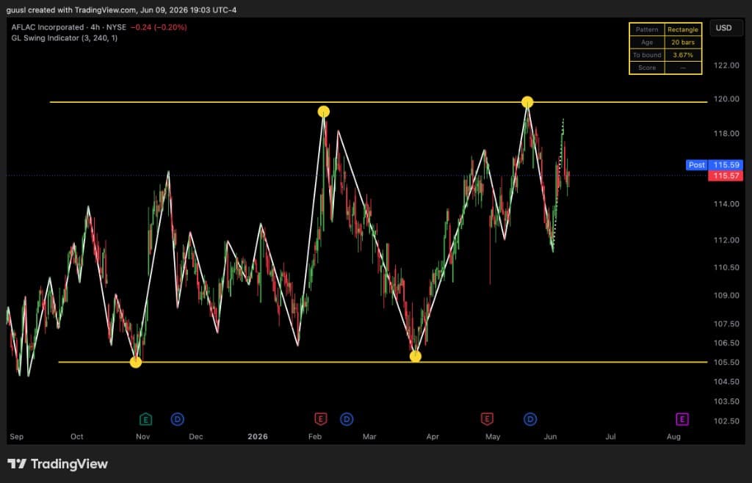
Task: Click the 'Mar' label on the time axis
Action: pyautogui.click(x=369, y=437)
